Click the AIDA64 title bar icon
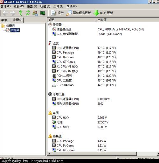 click(2, 2)
